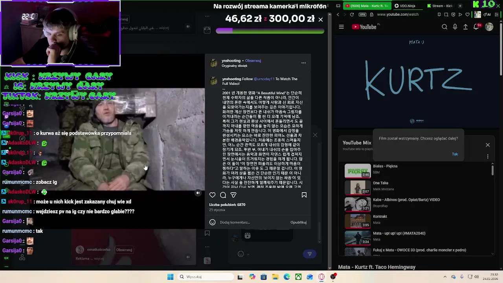
Task: Start YouTube voice search with microphone icon
Action: (x=455, y=27)
